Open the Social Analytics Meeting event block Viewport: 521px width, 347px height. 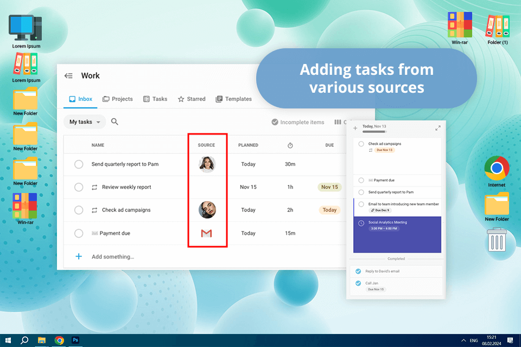point(397,234)
